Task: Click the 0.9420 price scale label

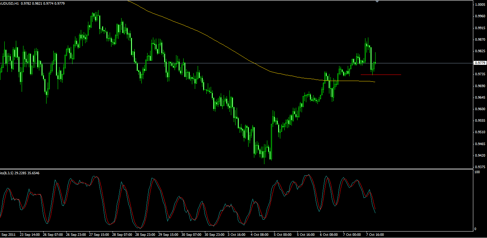Action: pos(481,156)
